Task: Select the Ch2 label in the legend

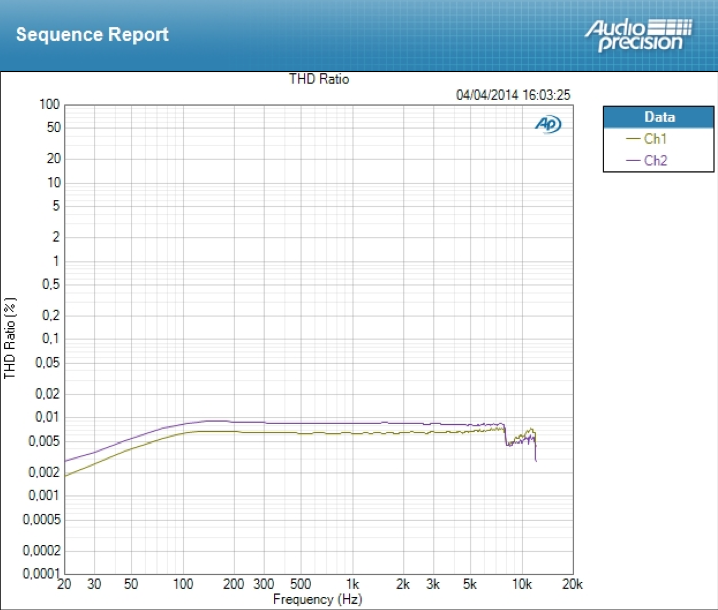Action: pyautogui.click(x=655, y=161)
